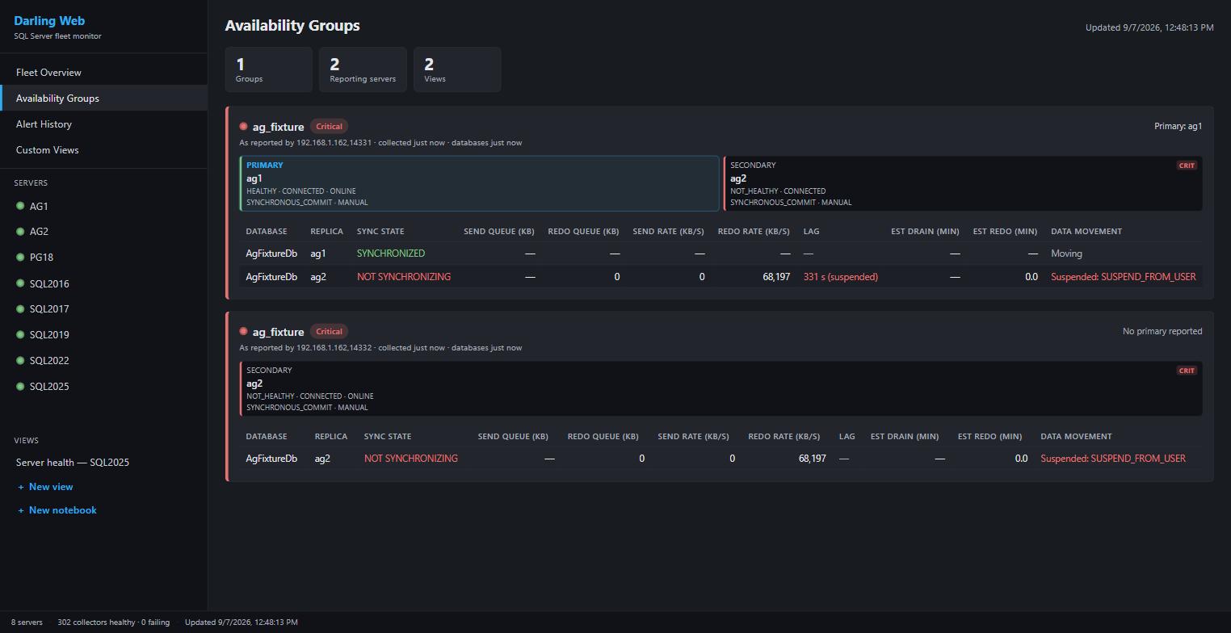This screenshot has width=1231, height=633.
Task: Click the Views count card
Action: click(x=457, y=69)
